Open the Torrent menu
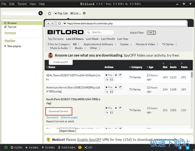This screenshot has width=195, height=151. click(22, 4)
